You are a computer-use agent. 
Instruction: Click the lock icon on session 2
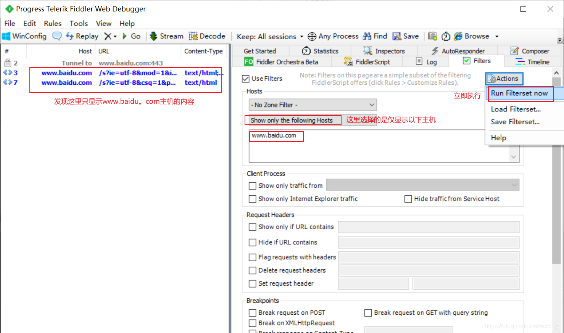coord(8,63)
